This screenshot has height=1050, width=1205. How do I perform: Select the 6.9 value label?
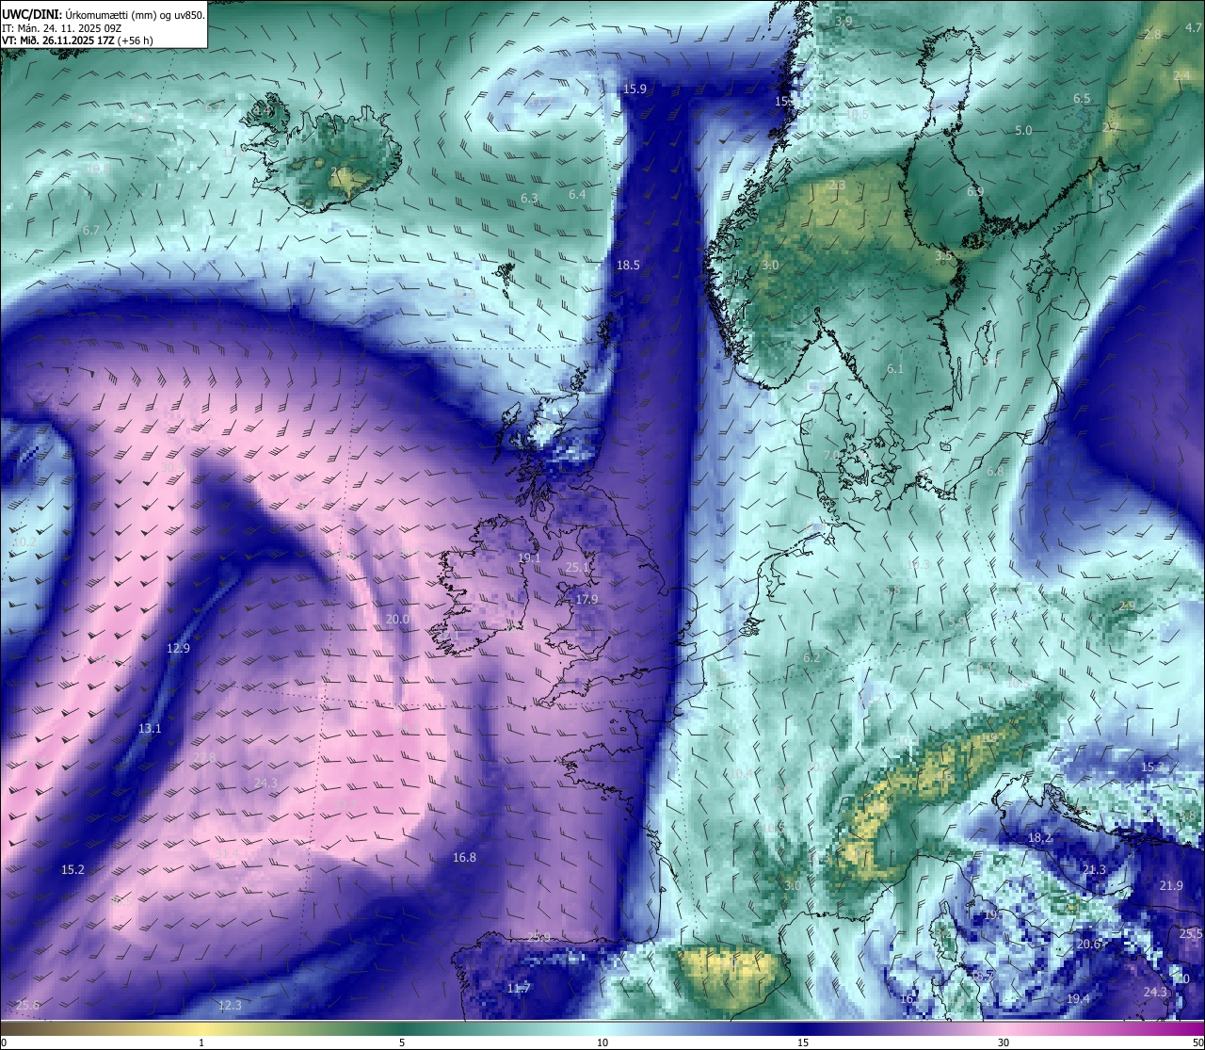tap(975, 192)
